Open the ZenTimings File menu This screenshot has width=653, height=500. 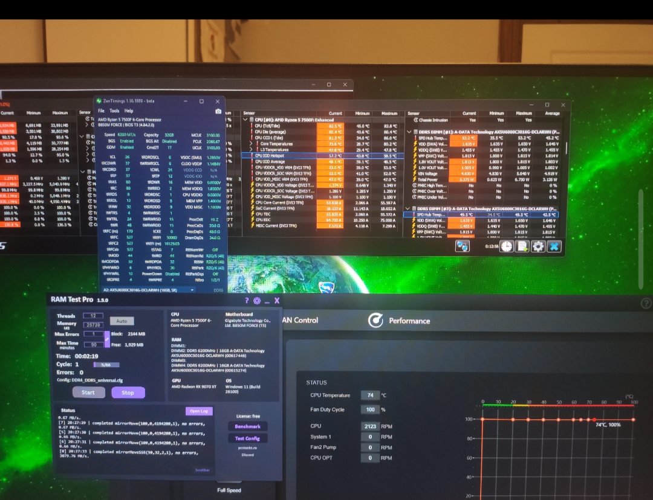(x=101, y=111)
